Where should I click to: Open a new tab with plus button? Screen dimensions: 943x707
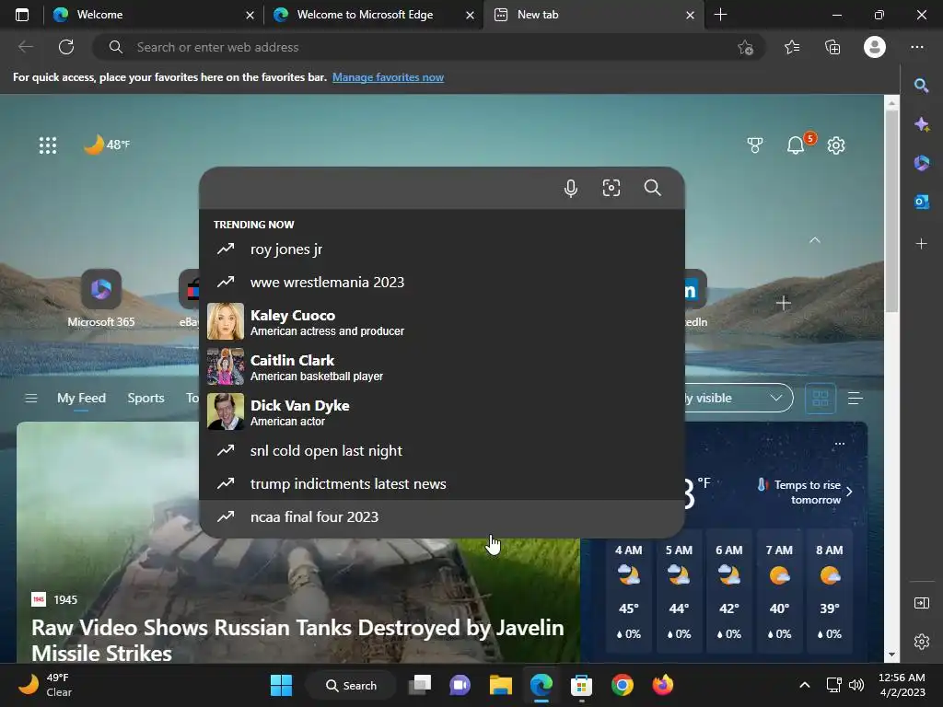tap(720, 15)
